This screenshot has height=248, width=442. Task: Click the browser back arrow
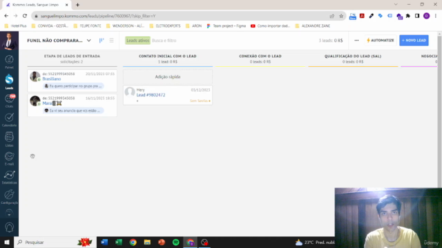point(6,16)
